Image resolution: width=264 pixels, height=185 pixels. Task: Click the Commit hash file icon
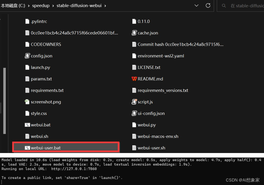[x=134, y=44]
